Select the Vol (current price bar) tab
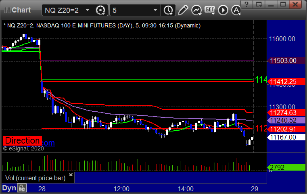The image size is (307, 194). coord(35,178)
